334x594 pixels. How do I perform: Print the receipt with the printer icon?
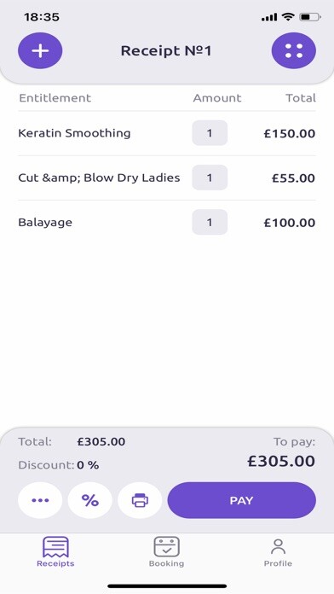pos(140,500)
